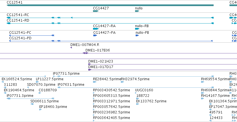Click the IP07631.5prime EST span
This screenshot has height=122, width=237.
coord(136,87)
